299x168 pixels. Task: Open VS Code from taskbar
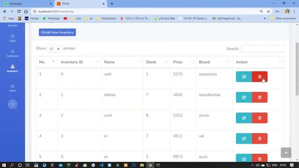coord(101,165)
